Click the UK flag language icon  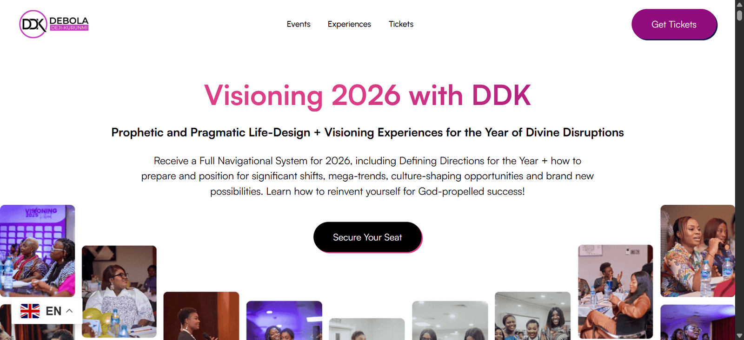point(30,311)
